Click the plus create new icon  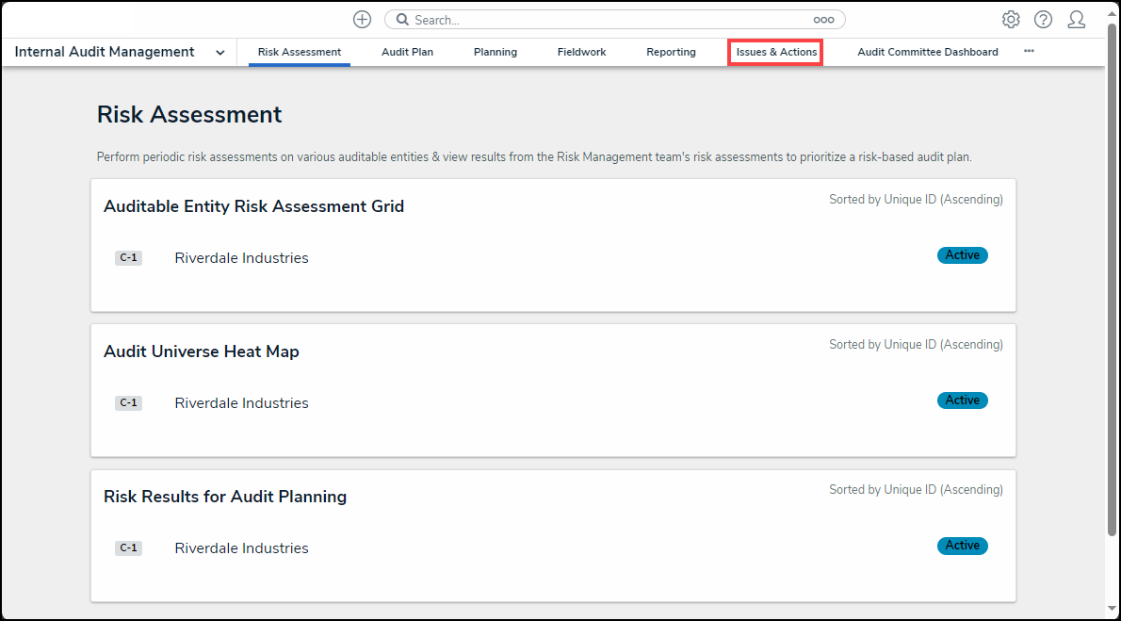coord(362,20)
